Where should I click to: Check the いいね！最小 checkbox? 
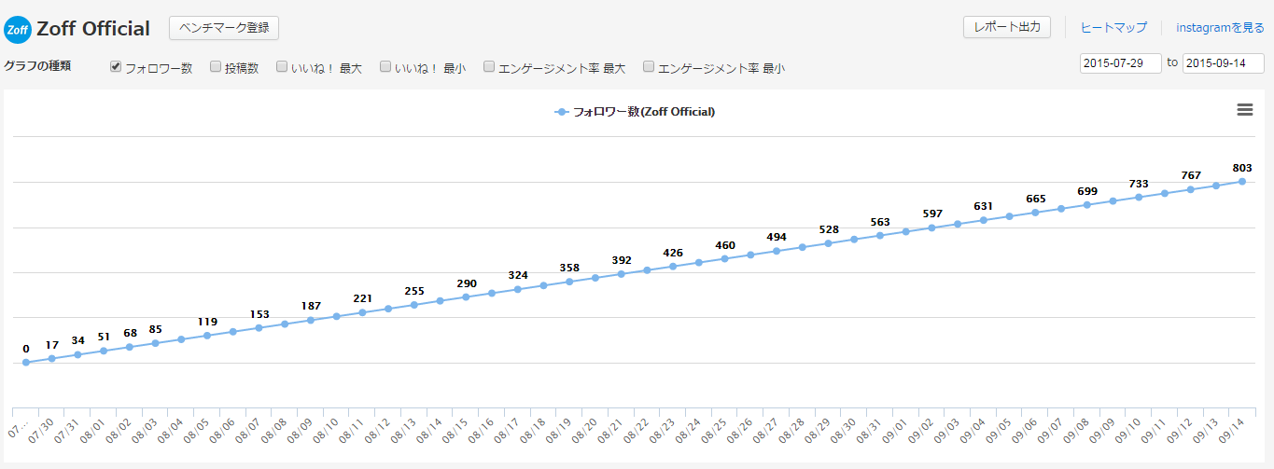[385, 67]
